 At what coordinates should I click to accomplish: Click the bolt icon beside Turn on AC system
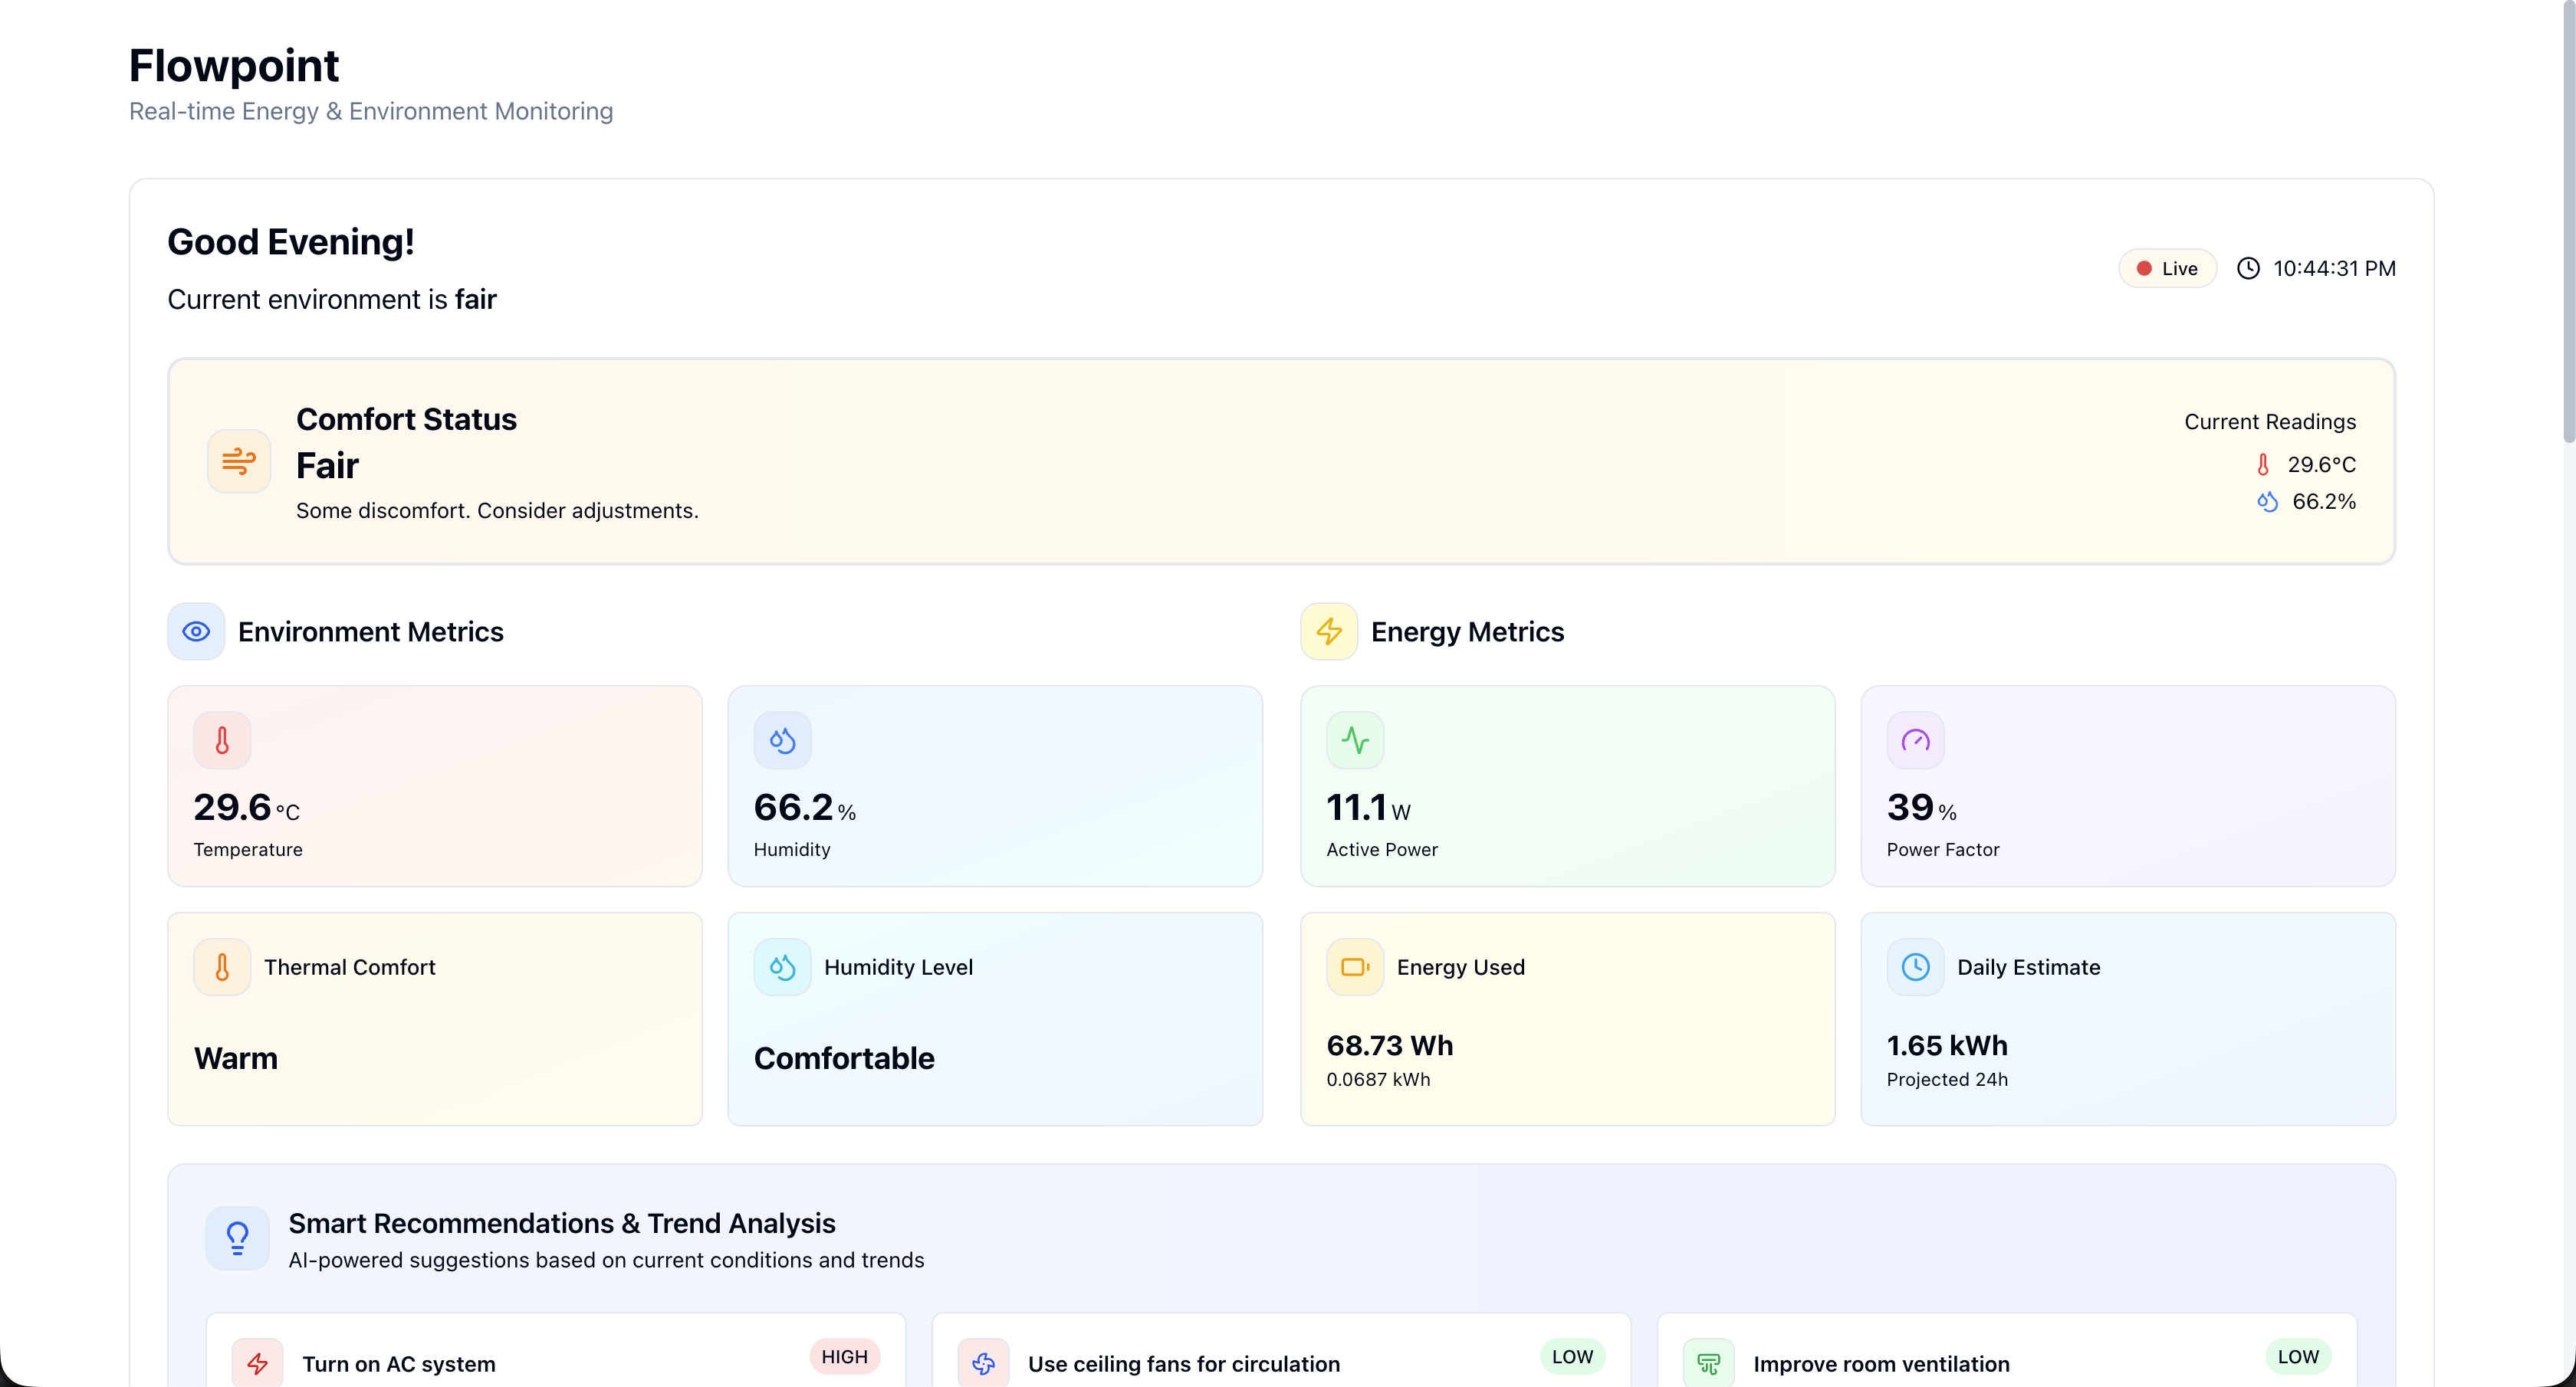(258, 1363)
